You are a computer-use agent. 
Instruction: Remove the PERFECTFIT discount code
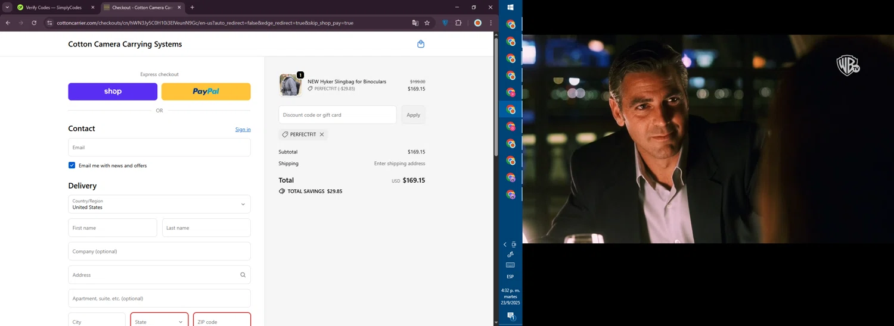(322, 134)
